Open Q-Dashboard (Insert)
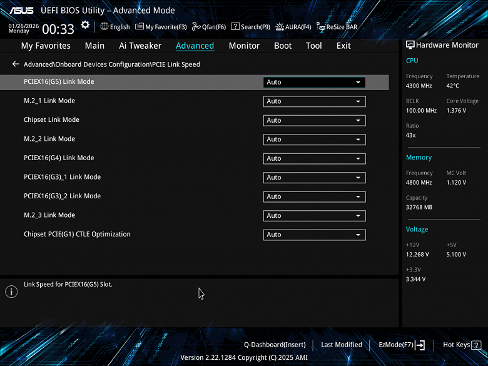This screenshot has height=366, width=488. (275, 345)
